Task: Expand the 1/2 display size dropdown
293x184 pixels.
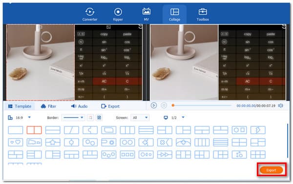Action: point(183,117)
